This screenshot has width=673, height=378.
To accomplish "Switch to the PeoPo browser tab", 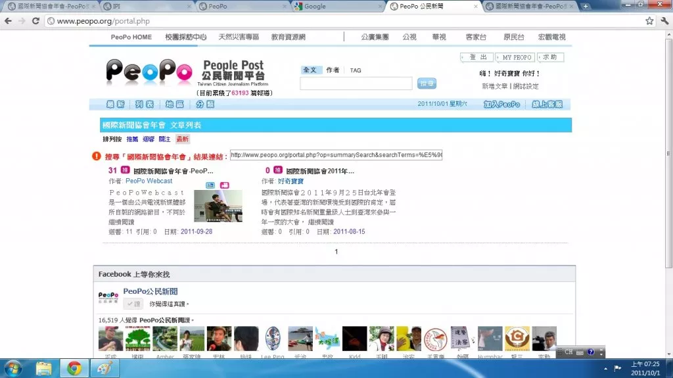I will [x=242, y=7].
